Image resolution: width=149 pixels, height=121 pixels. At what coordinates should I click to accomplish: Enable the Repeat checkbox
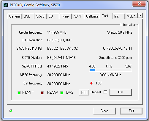coord(105,92)
